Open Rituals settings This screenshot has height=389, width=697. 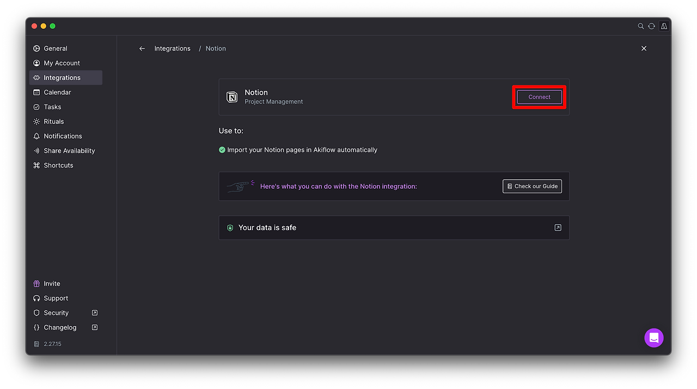pyautogui.click(x=66, y=121)
